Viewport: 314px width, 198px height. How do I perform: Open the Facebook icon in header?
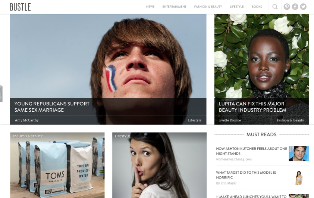point(295,7)
